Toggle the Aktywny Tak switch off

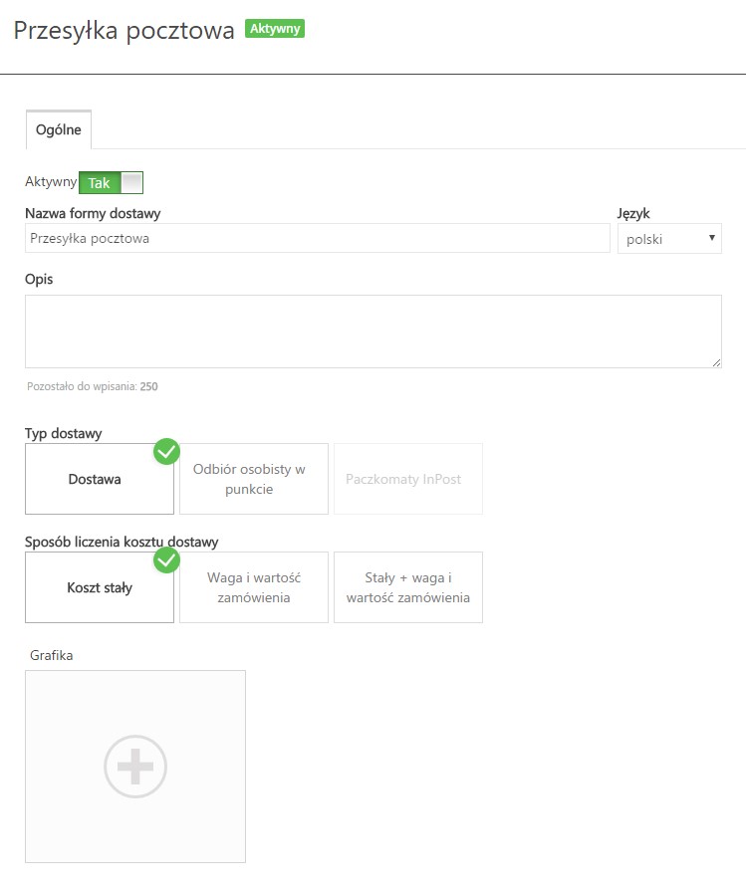click(x=111, y=182)
